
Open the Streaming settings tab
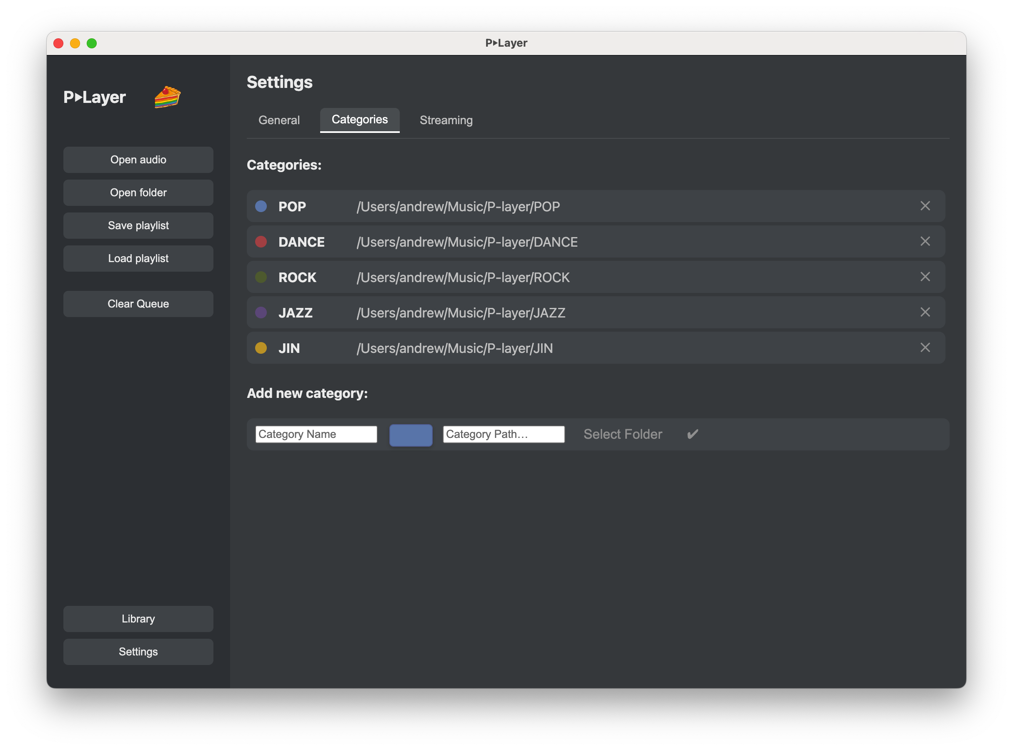pyautogui.click(x=446, y=120)
